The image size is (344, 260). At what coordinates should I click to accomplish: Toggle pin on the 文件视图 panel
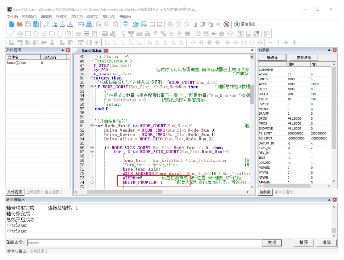[x=62, y=50]
